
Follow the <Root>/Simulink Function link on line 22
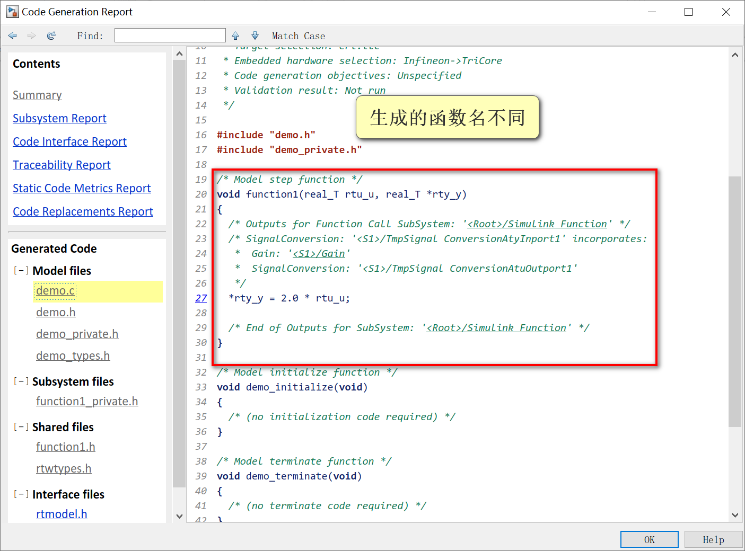pos(537,224)
